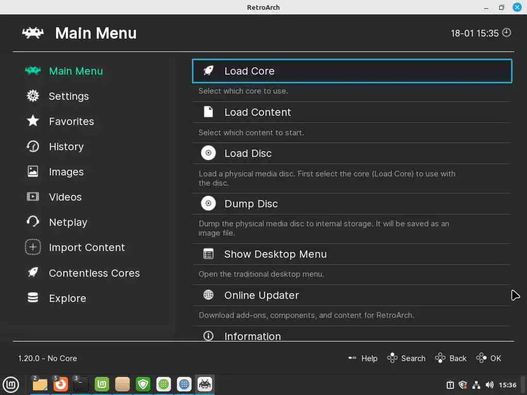Open the green Linux Mint taskbar app
This screenshot has height=395, width=527.
coord(102,385)
